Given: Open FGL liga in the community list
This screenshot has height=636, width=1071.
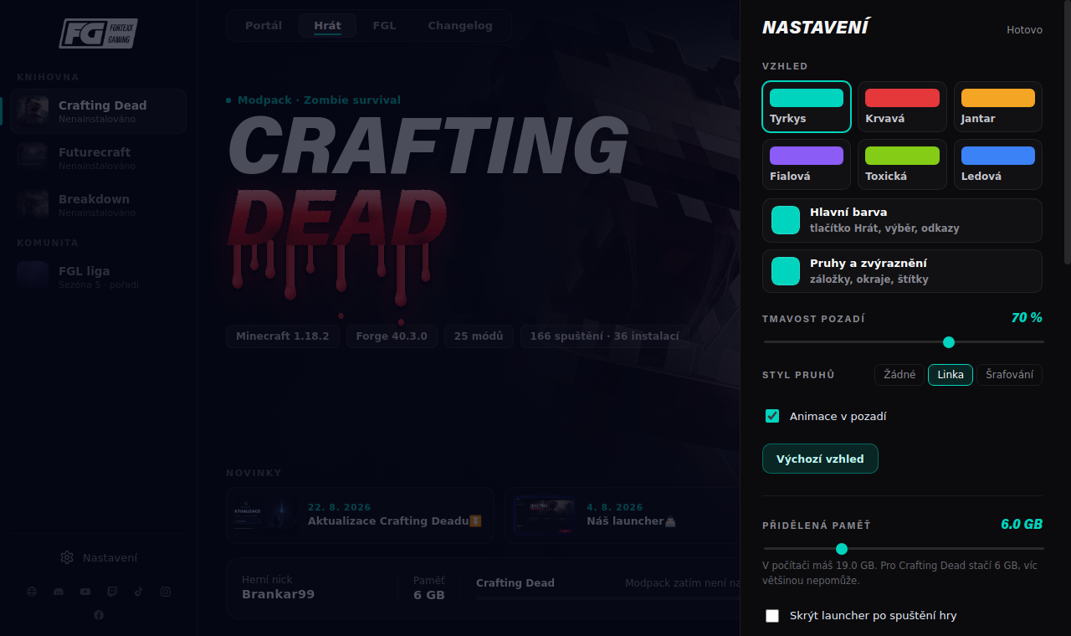Looking at the screenshot, I should coord(99,277).
